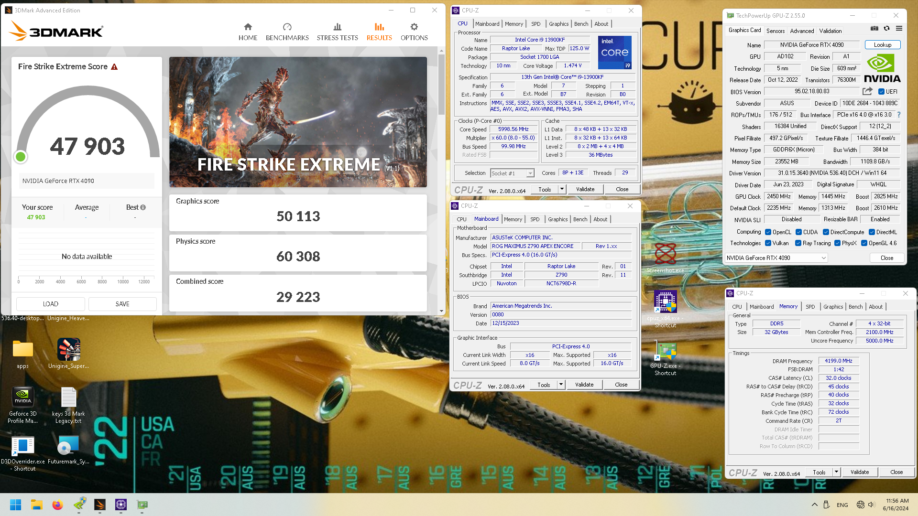Show hidden system tray icons chevron
Screen dimensions: 918x516
[814, 505]
